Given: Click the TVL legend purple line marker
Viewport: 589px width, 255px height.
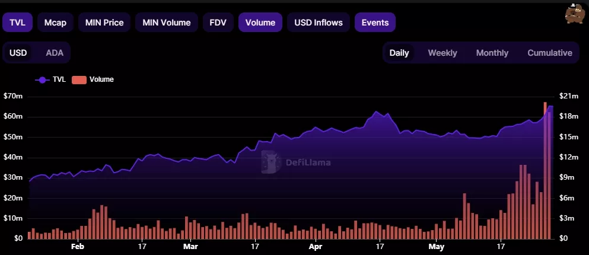Looking at the screenshot, I should [x=42, y=79].
